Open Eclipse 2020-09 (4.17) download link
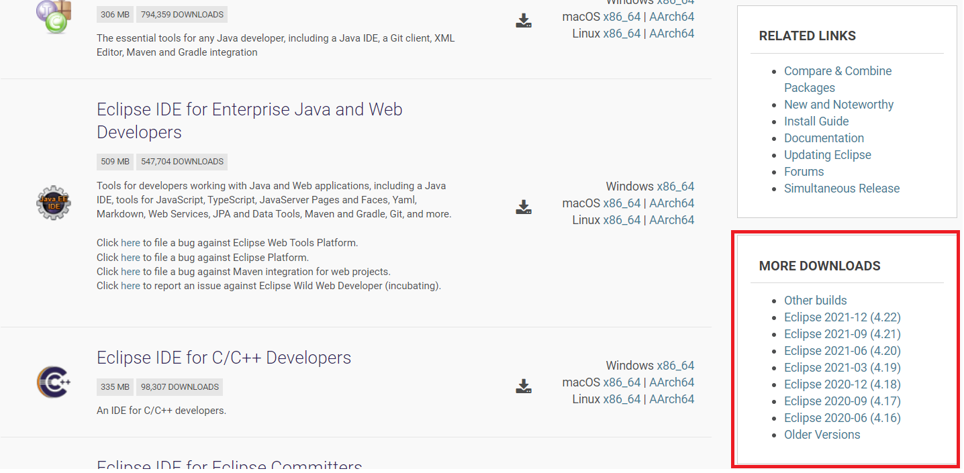Viewport: 964px width, 473px height. coord(842,401)
